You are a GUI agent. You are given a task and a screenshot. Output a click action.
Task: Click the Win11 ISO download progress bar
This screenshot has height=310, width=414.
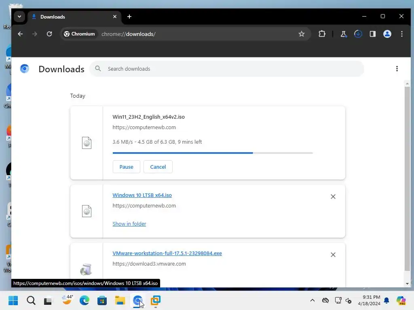coord(213,153)
